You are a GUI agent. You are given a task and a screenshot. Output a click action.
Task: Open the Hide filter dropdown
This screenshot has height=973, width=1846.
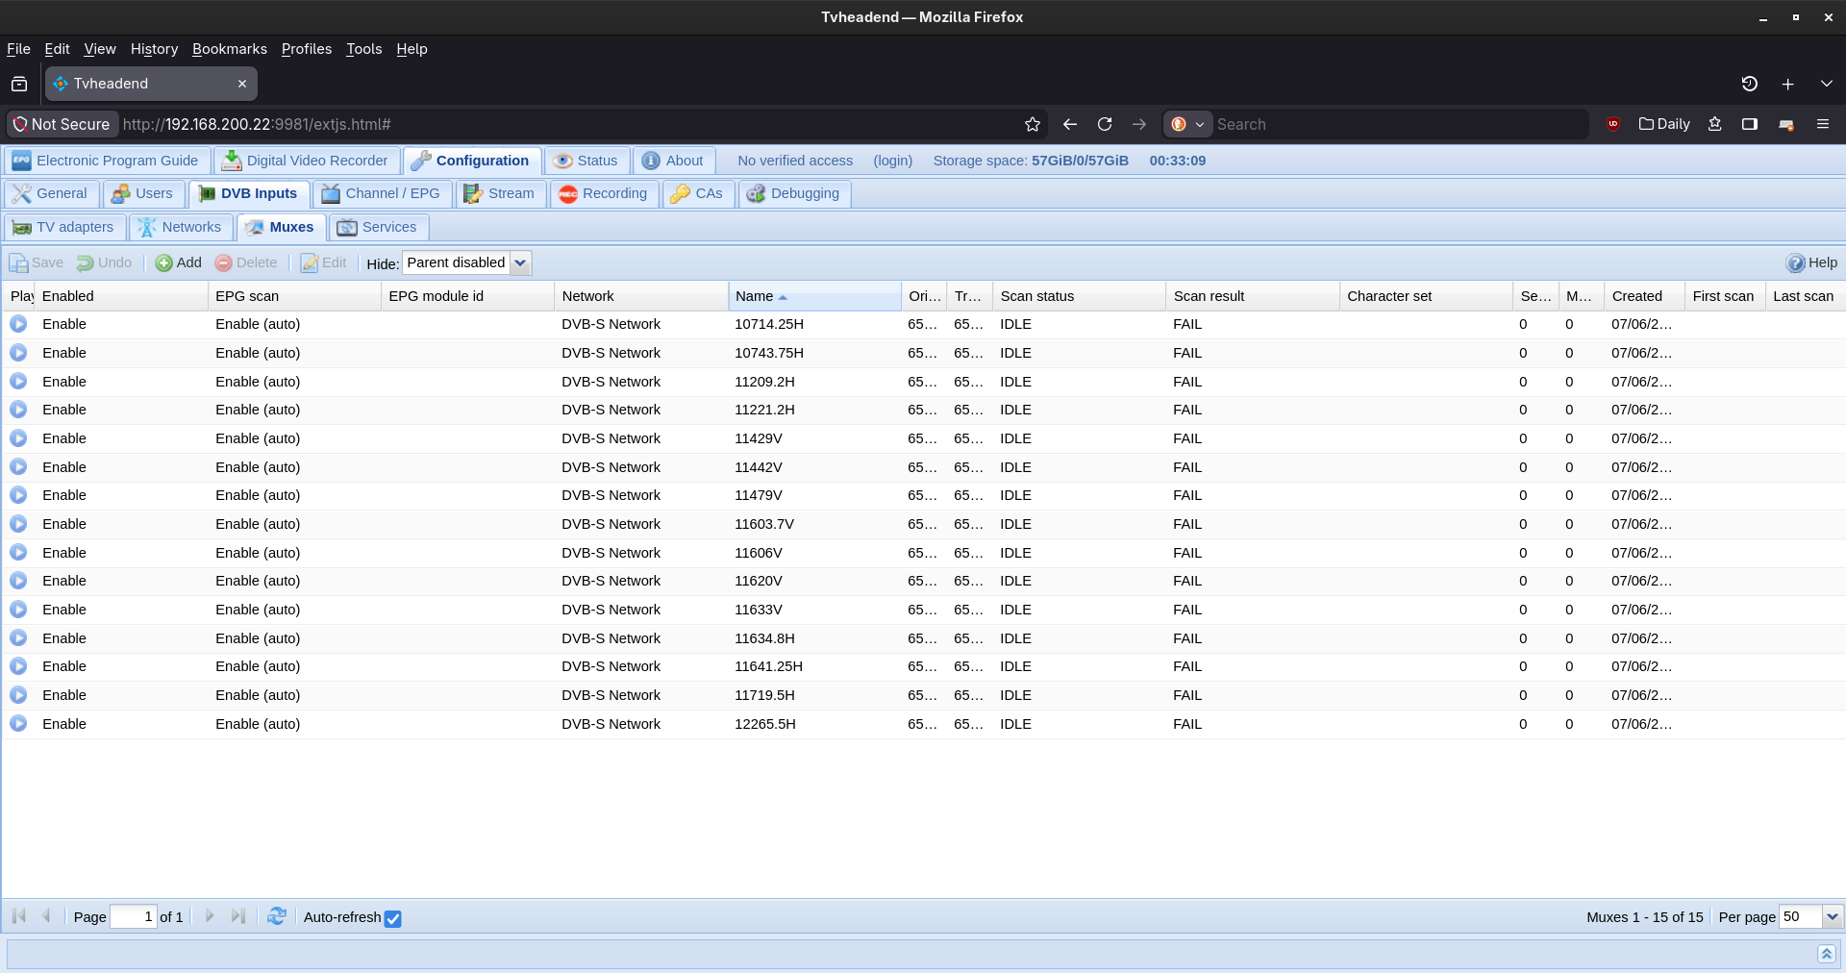click(520, 262)
